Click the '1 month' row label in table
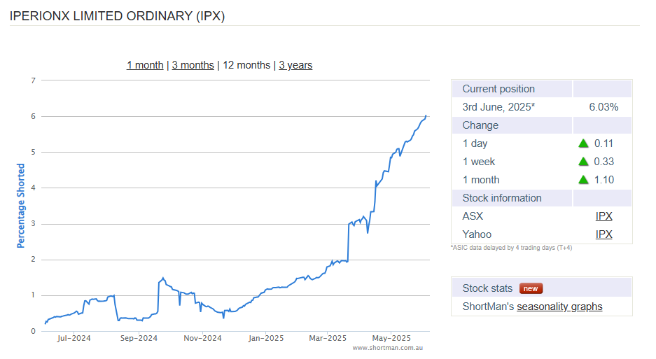The height and width of the screenshot is (359, 656). (x=481, y=180)
